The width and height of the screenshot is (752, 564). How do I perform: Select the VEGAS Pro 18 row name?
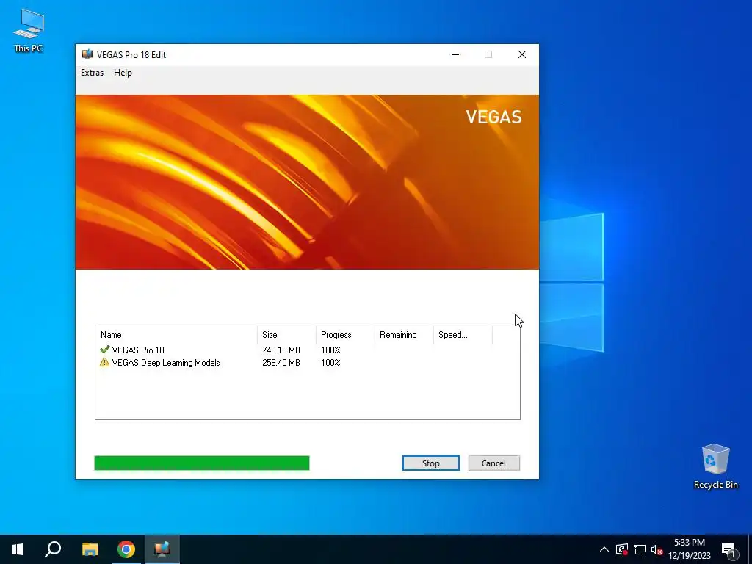tap(138, 350)
